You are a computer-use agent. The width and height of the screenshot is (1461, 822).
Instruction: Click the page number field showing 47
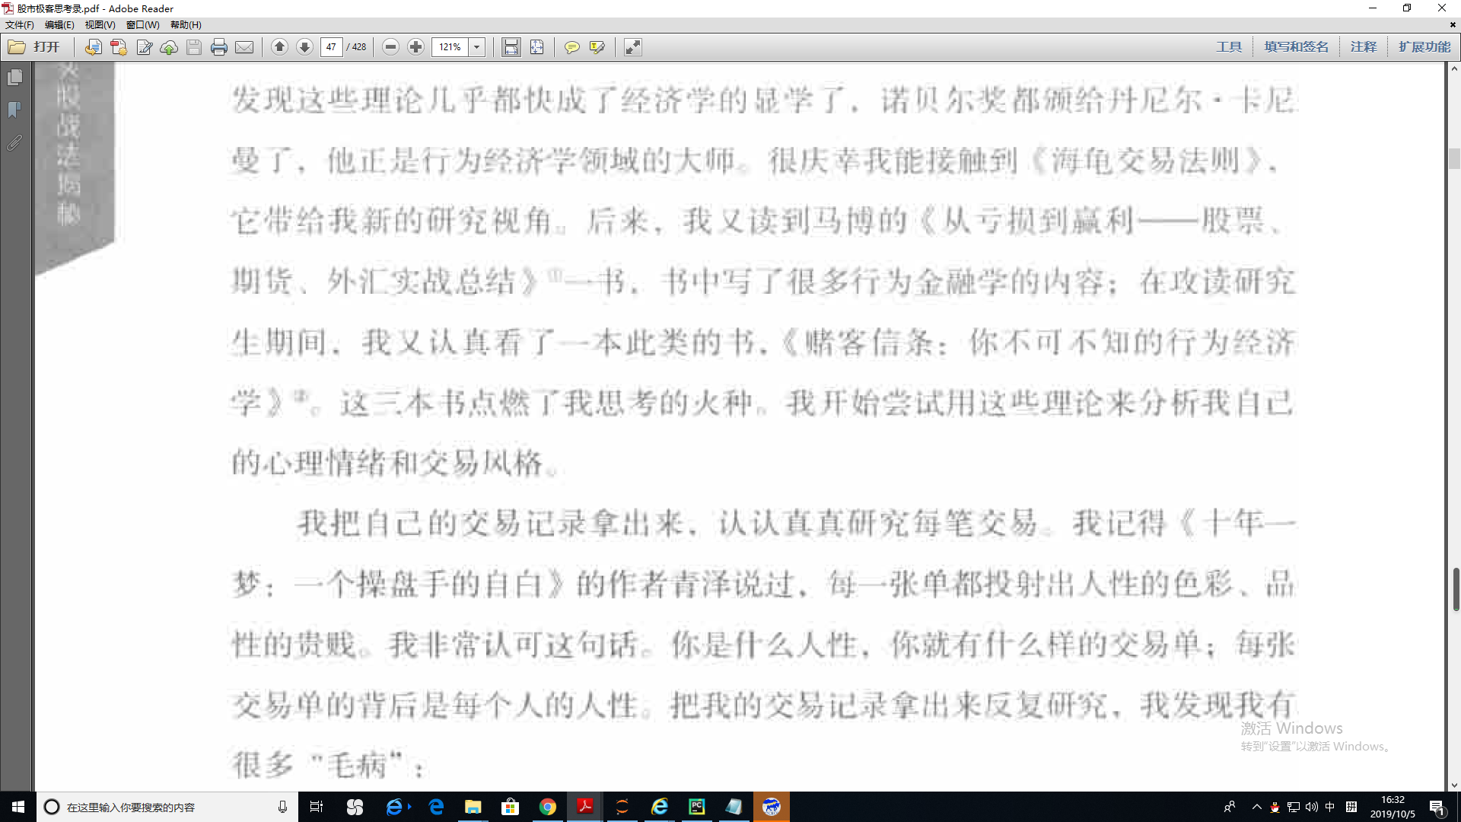pos(331,47)
